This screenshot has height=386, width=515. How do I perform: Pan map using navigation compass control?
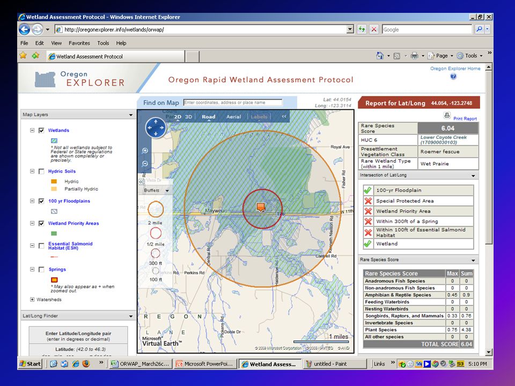(x=156, y=128)
